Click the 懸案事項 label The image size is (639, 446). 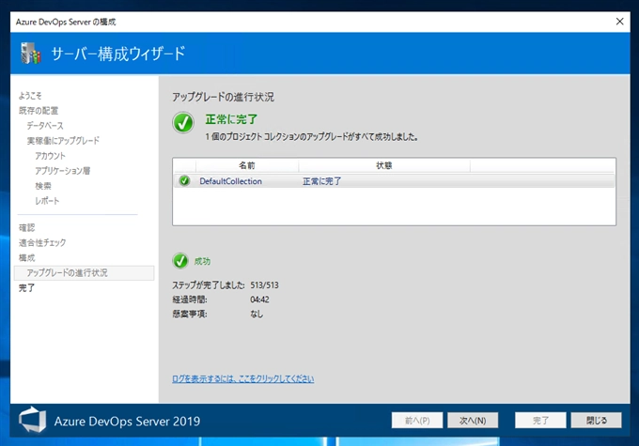[x=190, y=314]
